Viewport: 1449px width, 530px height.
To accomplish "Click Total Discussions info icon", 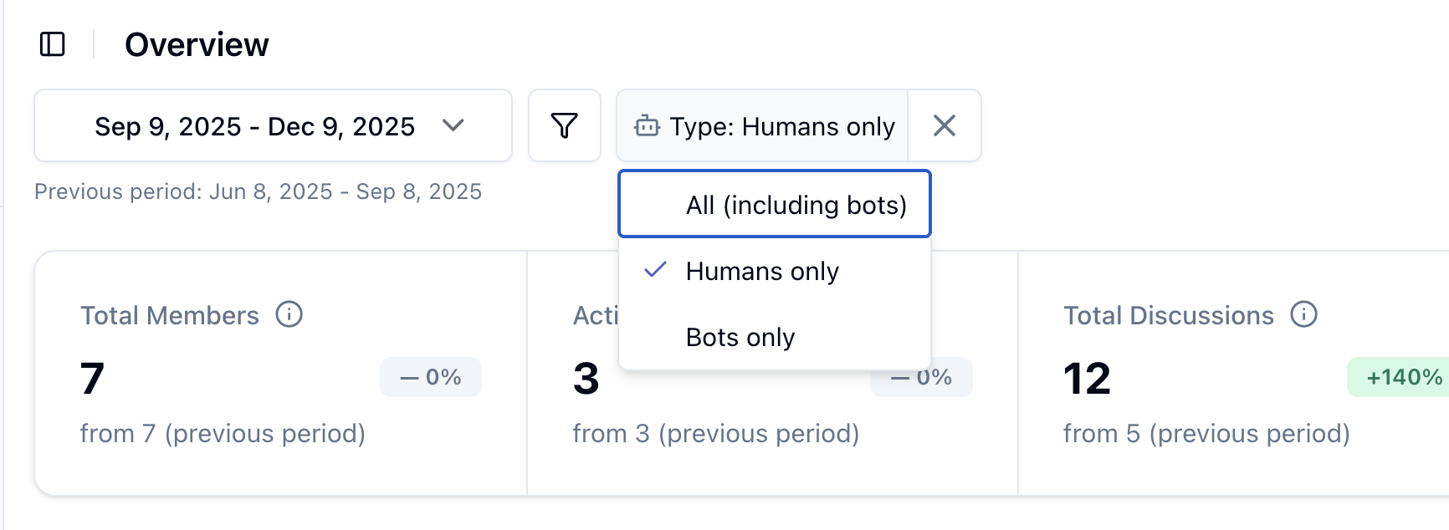I will 1303,315.
